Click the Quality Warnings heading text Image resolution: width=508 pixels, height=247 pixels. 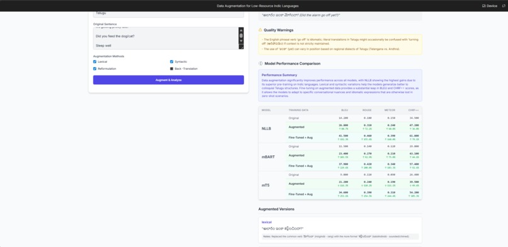[279, 30]
